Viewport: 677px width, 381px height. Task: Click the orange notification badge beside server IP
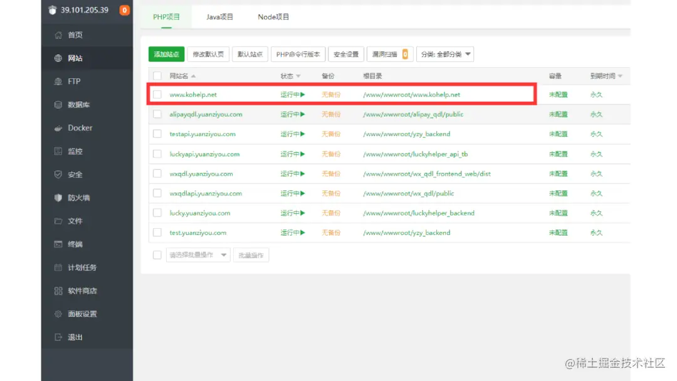pos(124,10)
